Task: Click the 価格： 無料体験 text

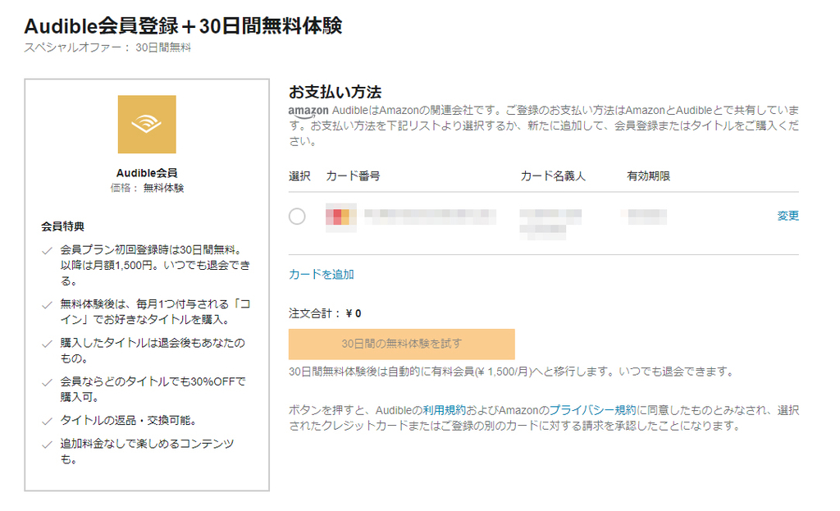Action: tap(148, 188)
